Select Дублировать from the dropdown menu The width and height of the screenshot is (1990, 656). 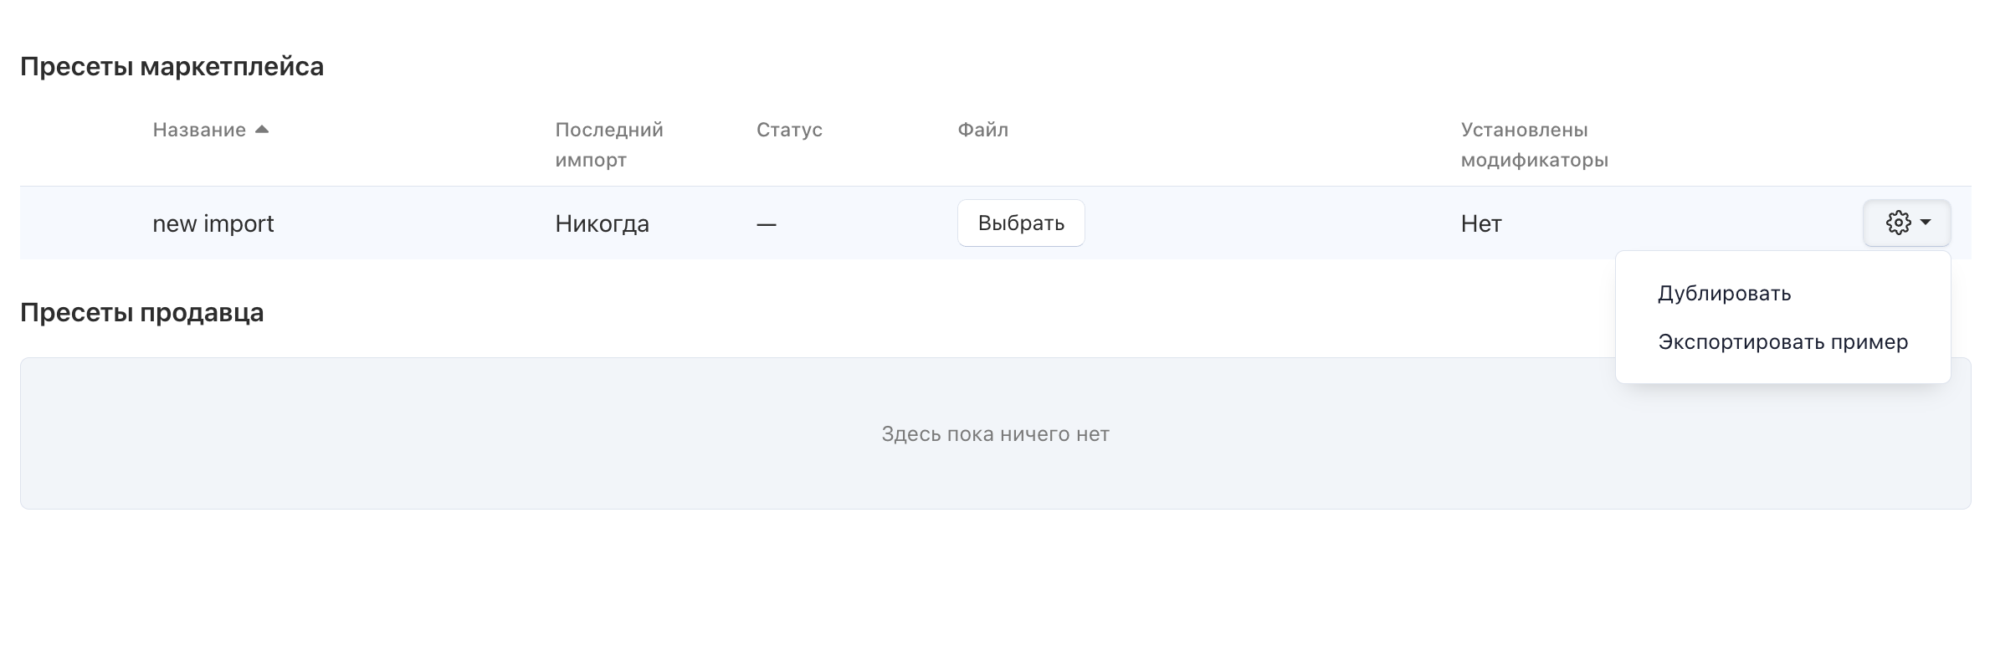click(x=1724, y=294)
